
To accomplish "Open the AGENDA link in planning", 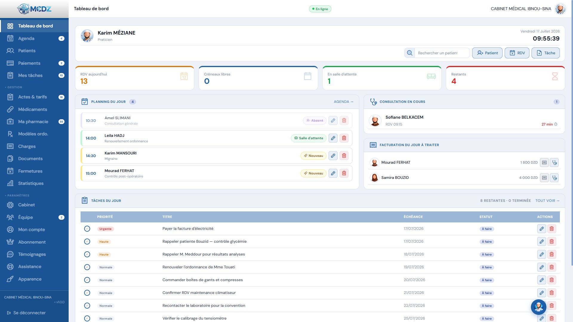I will tap(344, 102).
